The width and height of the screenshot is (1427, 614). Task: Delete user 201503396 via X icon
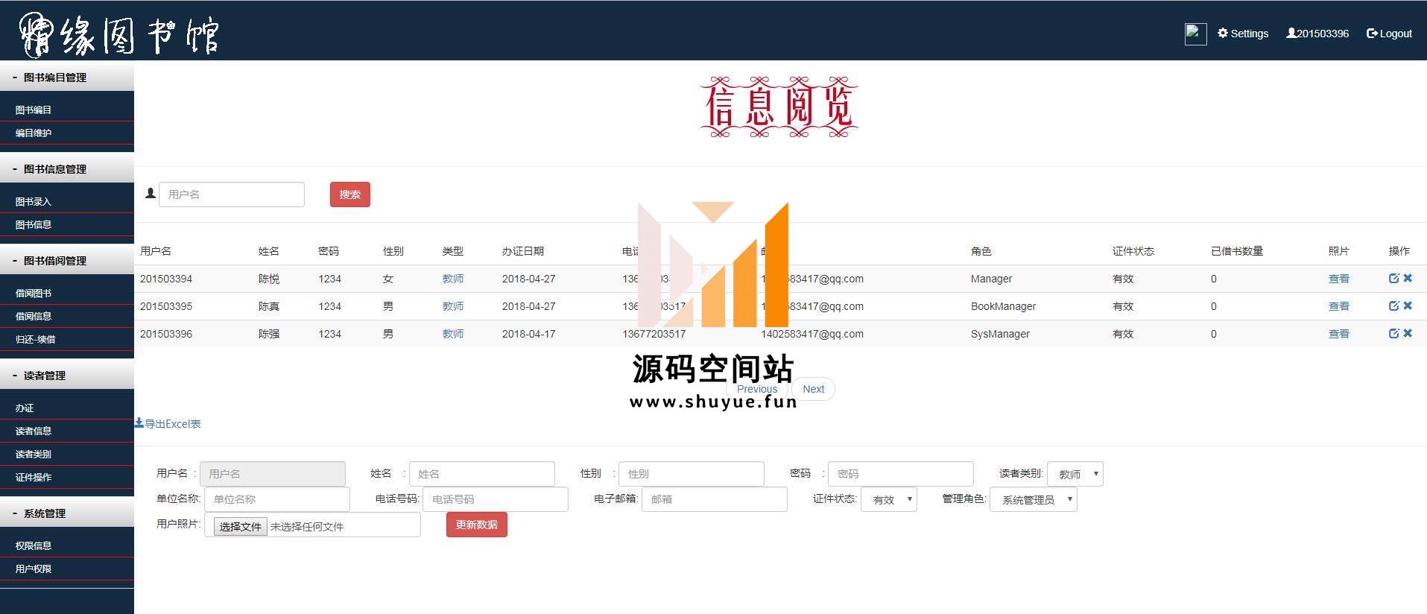click(1408, 333)
